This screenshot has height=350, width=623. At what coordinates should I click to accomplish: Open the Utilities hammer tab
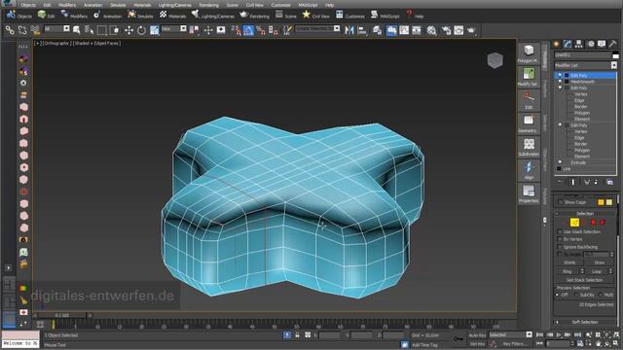click(x=612, y=44)
